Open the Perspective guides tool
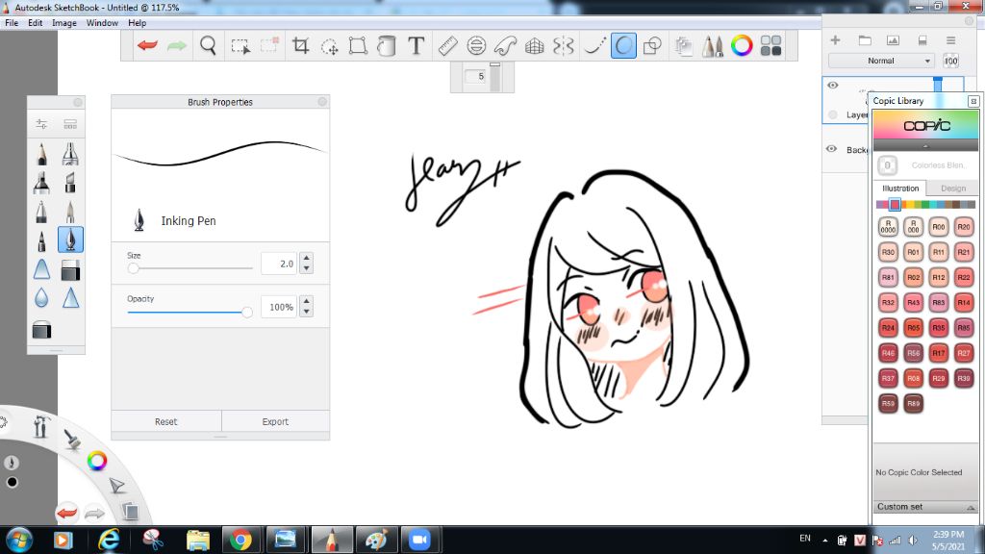Image resolution: width=985 pixels, height=554 pixels. [534, 46]
